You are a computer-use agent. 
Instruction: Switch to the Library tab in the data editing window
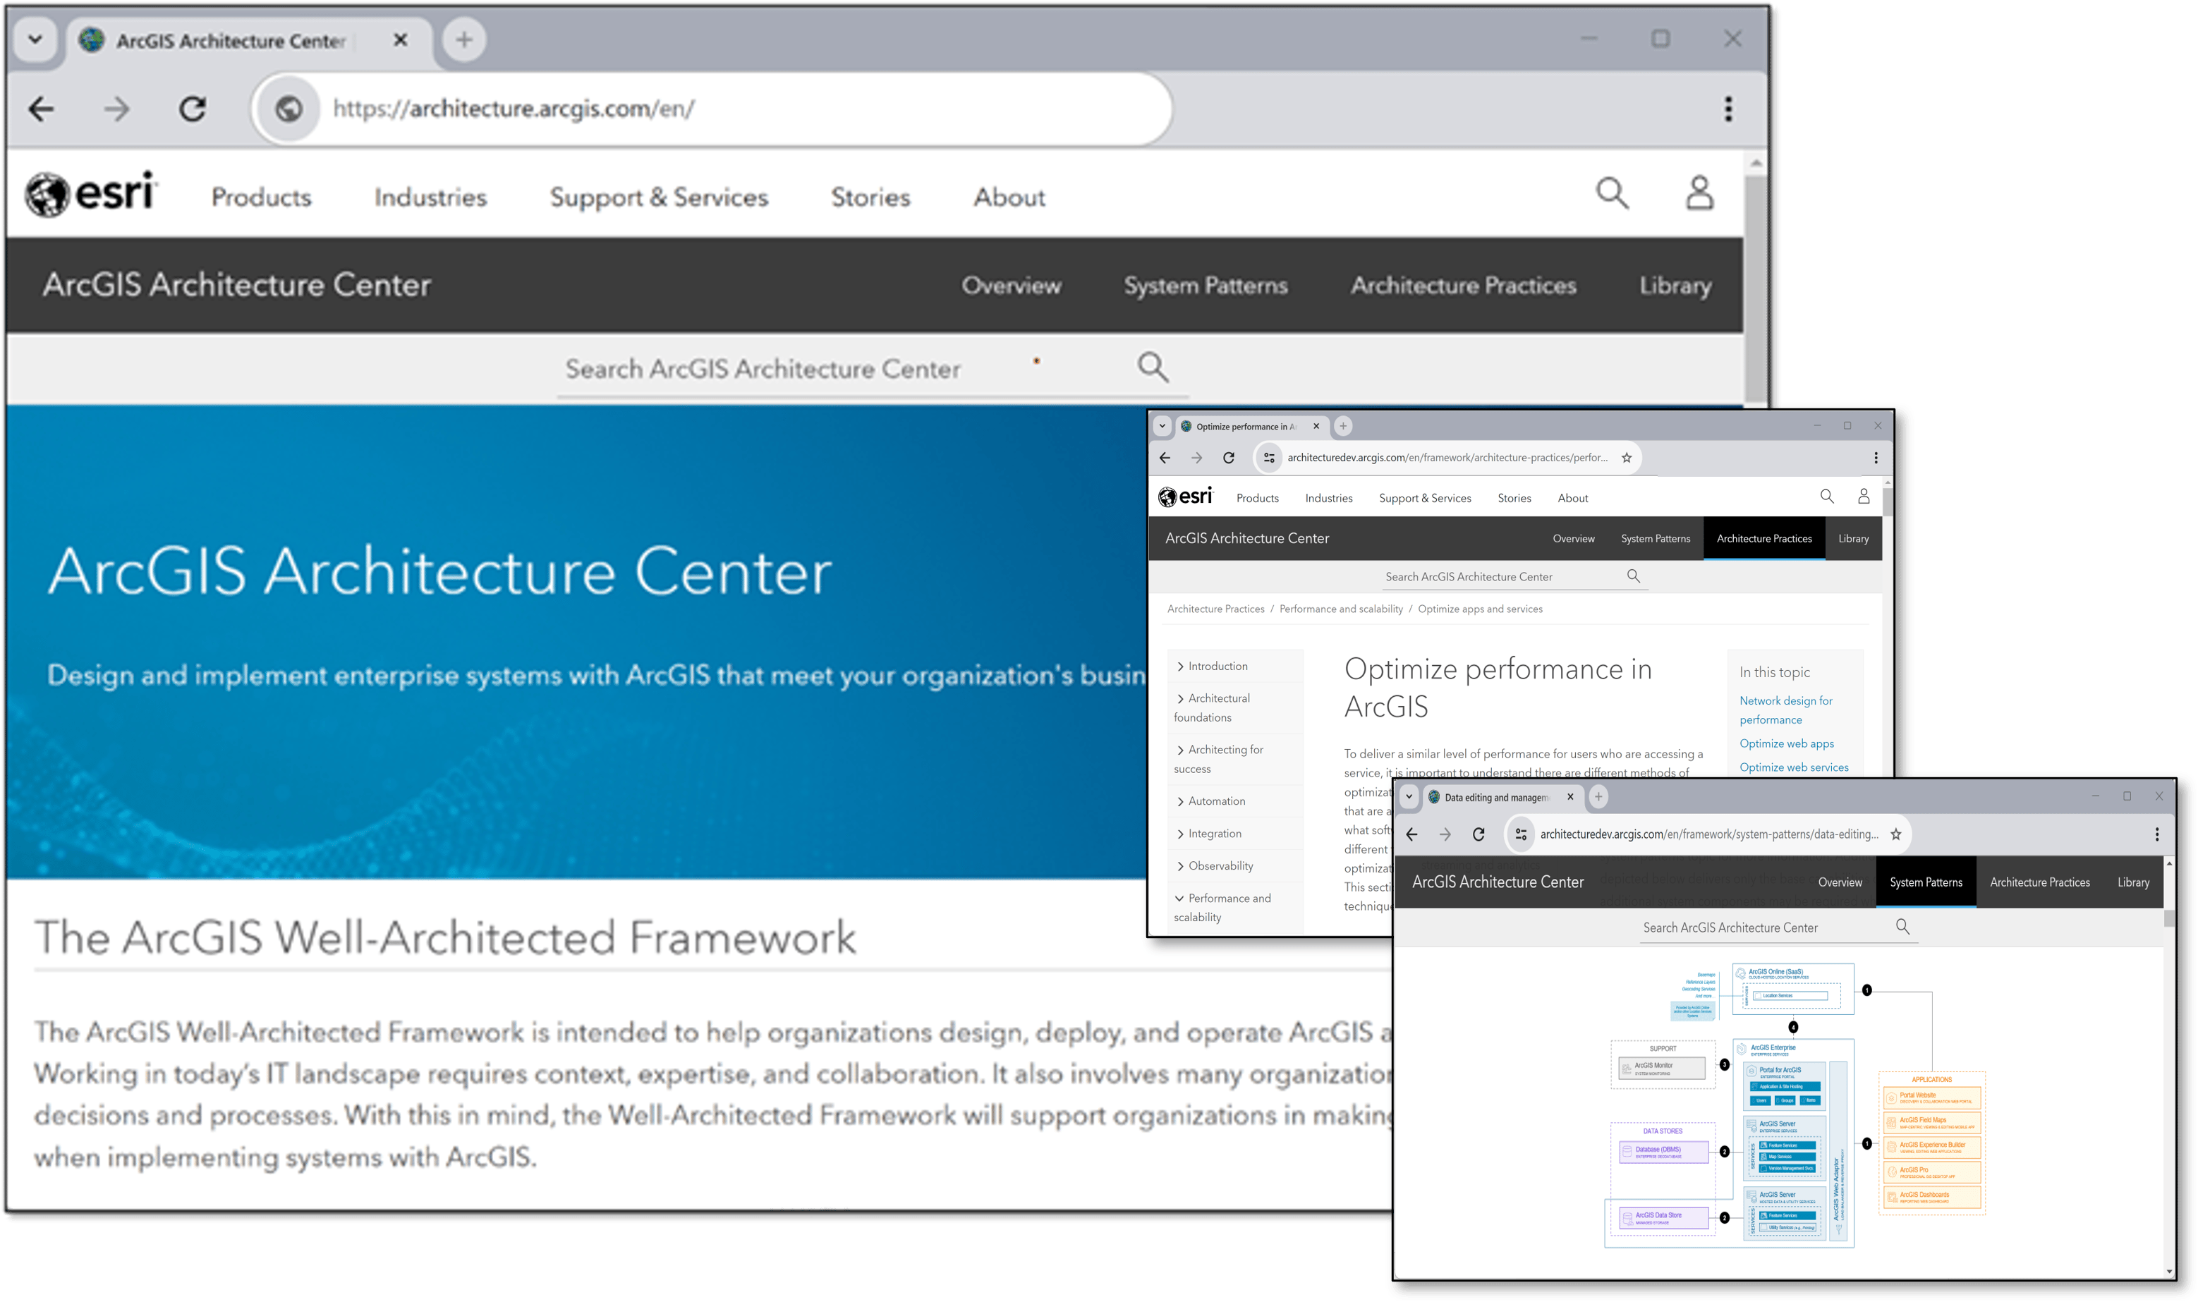coord(2132,882)
